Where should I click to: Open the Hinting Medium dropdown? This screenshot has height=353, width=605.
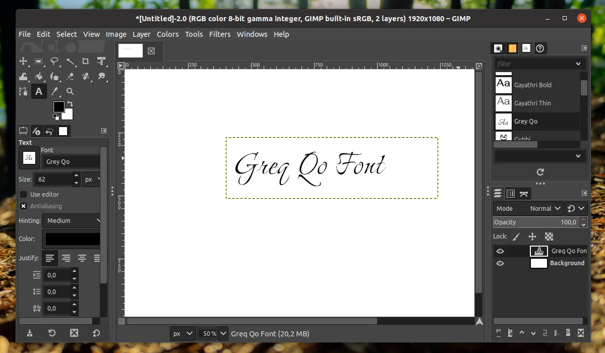[x=71, y=220]
